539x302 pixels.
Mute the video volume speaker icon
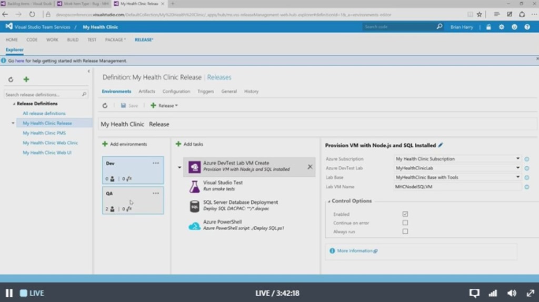click(511, 293)
